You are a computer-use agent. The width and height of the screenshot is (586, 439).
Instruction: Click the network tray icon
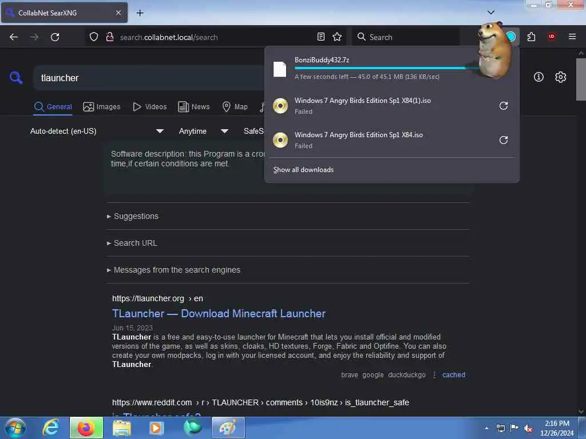[x=500, y=428]
